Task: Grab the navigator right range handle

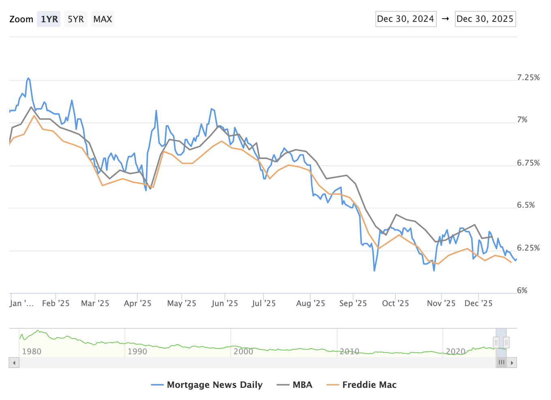Action: [x=506, y=343]
